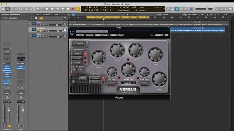Click the Fast Forward transport button
This screenshot has height=131, width=234.
(52, 9)
